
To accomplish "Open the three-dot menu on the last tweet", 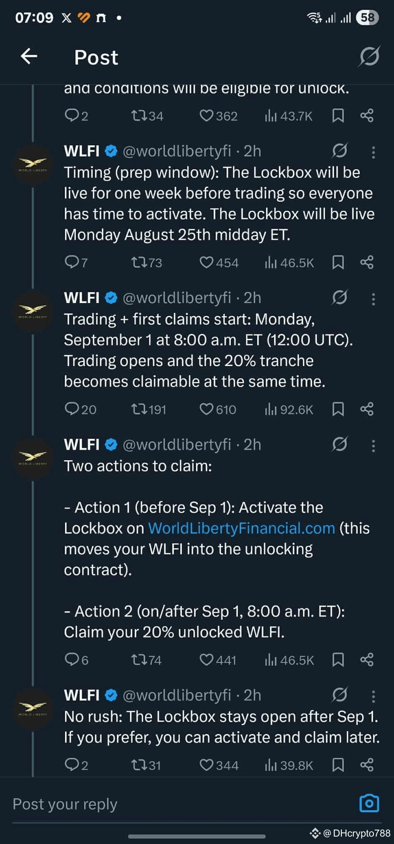I will 373,696.
